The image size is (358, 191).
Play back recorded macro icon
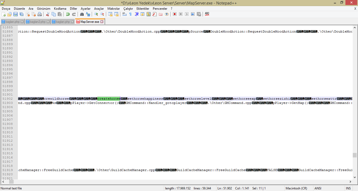[x=187, y=14]
